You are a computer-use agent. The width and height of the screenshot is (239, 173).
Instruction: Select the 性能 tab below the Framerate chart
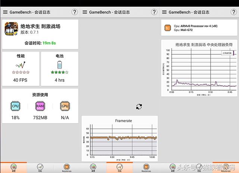tap(119, 167)
